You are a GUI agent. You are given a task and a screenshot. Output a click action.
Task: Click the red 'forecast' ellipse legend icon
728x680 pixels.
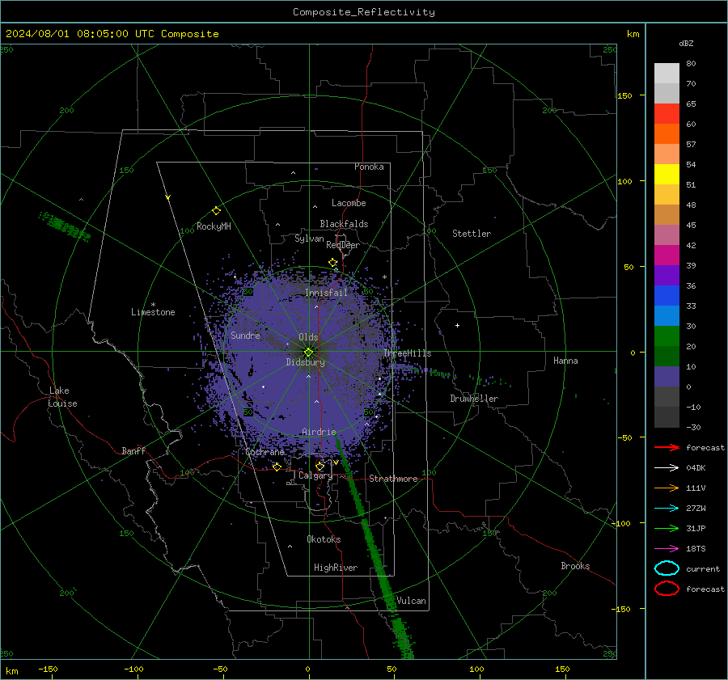[x=667, y=589]
